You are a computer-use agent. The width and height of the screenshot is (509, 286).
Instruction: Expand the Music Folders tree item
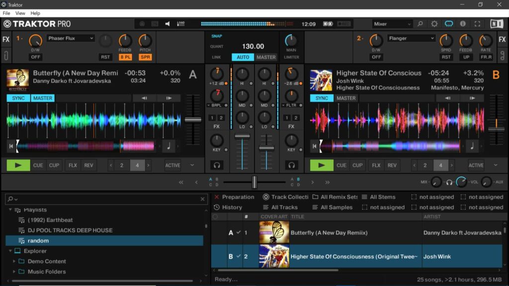pos(14,272)
